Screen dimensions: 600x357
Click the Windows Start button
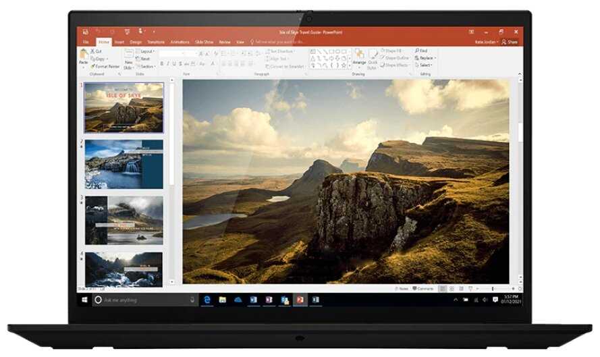(85, 299)
